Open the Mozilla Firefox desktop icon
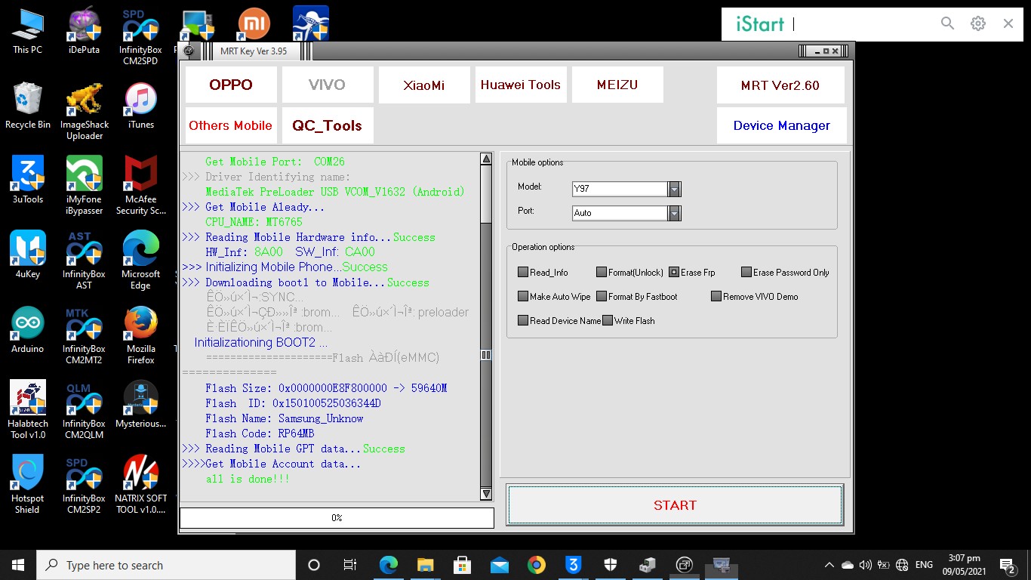The width and height of the screenshot is (1031, 580). [140, 335]
